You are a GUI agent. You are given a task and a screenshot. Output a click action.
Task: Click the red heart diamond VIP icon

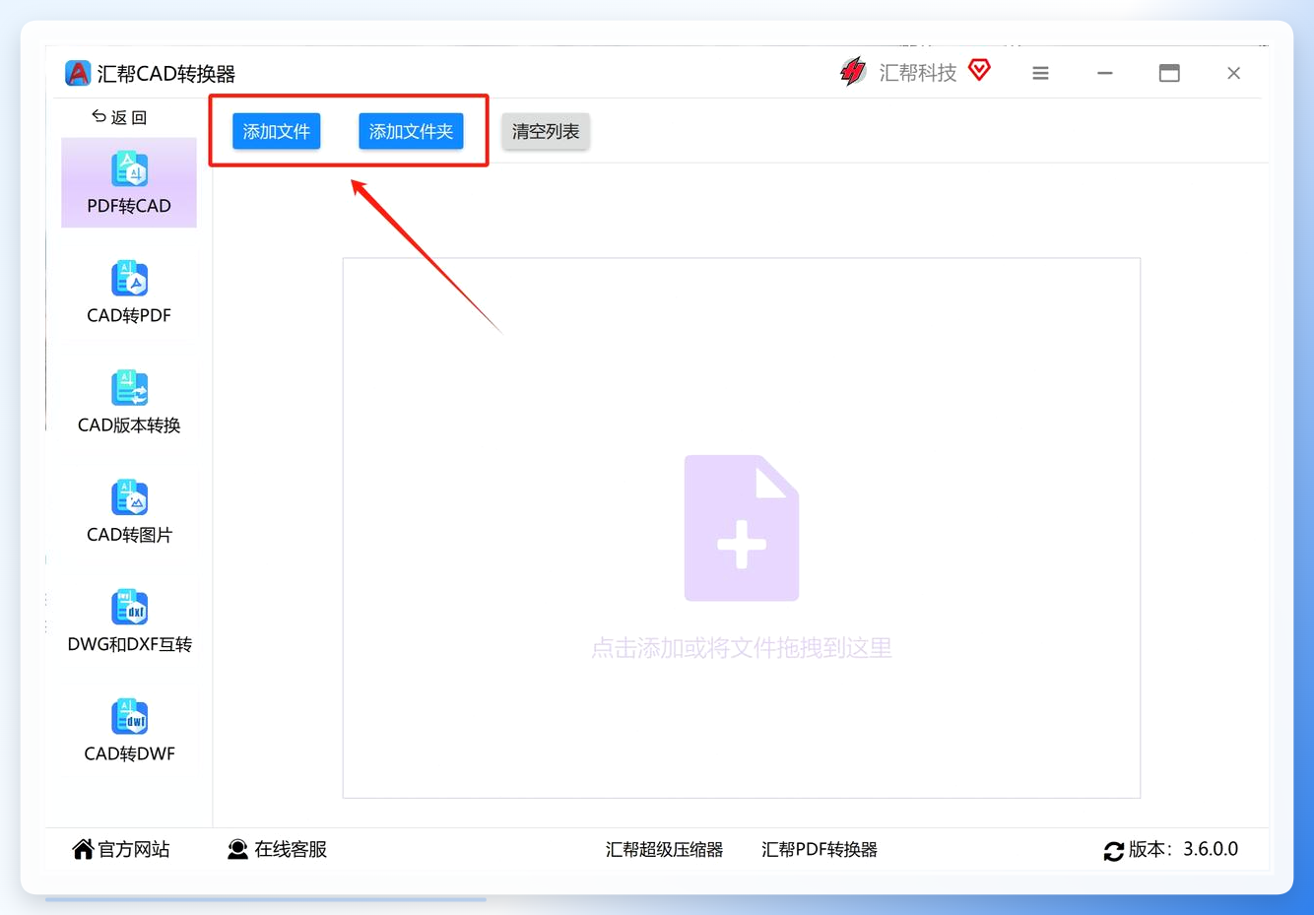click(979, 70)
